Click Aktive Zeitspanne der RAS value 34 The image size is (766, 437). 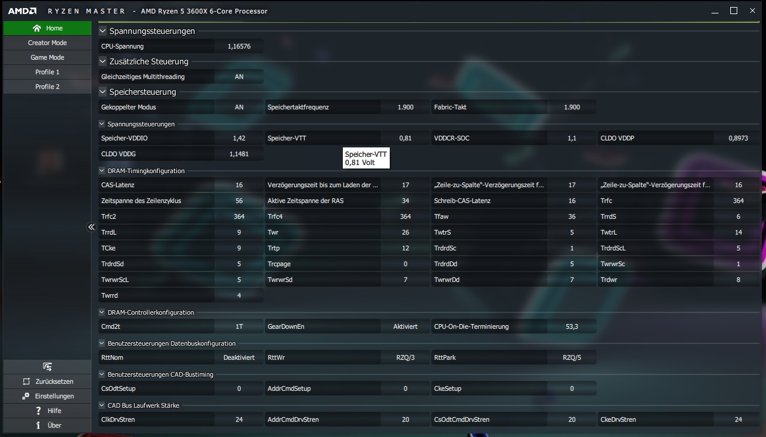click(x=406, y=201)
